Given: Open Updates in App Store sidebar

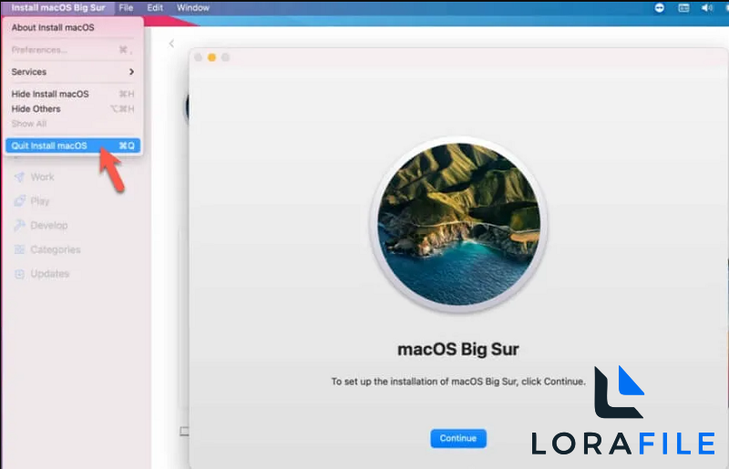Looking at the screenshot, I should coord(42,274).
